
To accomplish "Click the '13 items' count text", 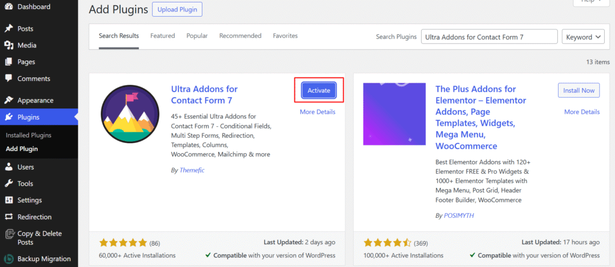I will click(x=598, y=62).
